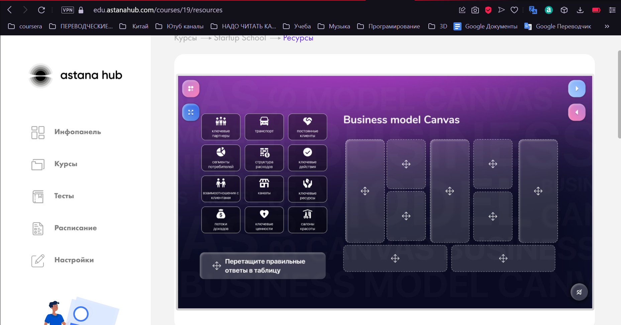Open Тесты in the sidebar
The height and width of the screenshot is (325, 621).
click(x=53, y=196)
